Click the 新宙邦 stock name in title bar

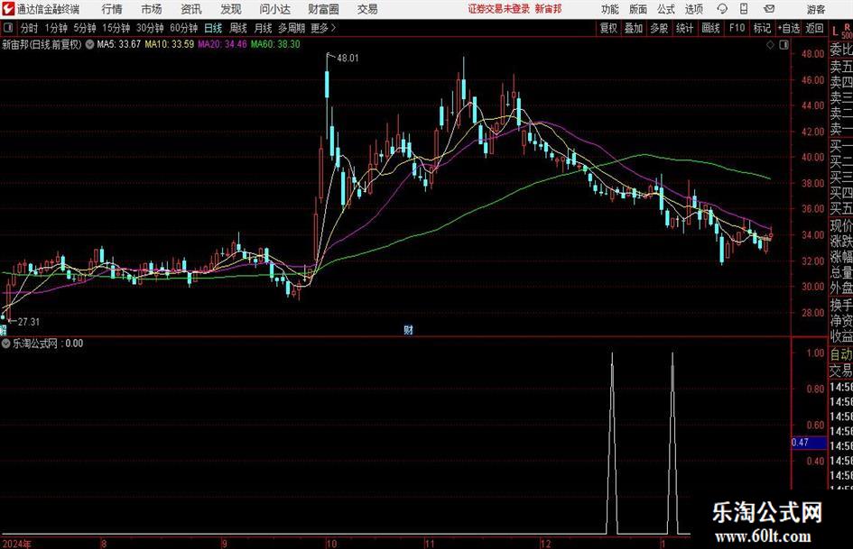pos(548,9)
